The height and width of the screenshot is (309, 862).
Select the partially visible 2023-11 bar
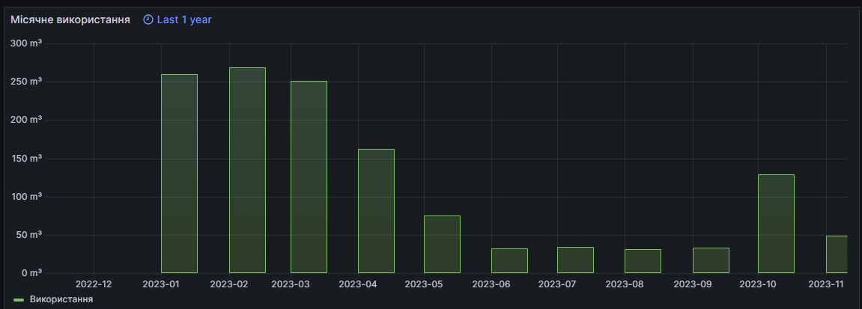point(837,254)
